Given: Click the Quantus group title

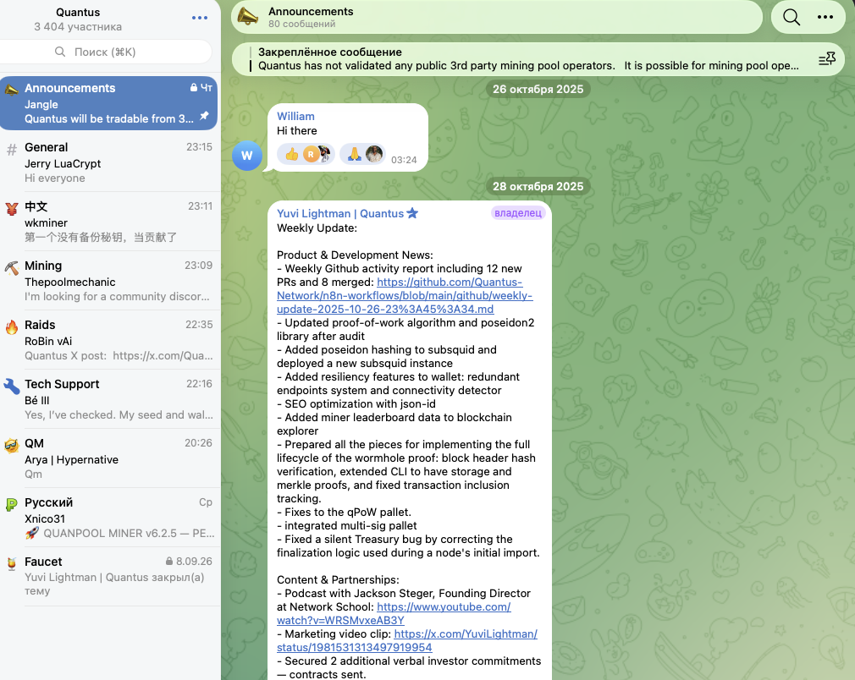Looking at the screenshot, I should pos(78,12).
